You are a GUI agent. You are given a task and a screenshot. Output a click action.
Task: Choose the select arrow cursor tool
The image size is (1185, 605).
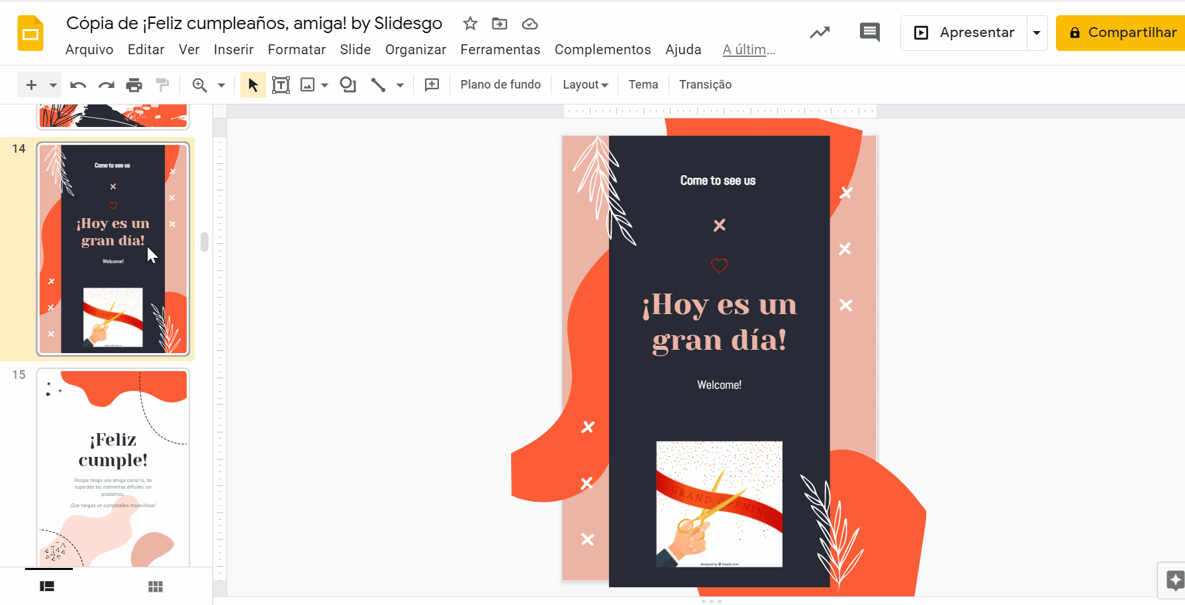pyautogui.click(x=253, y=85)
